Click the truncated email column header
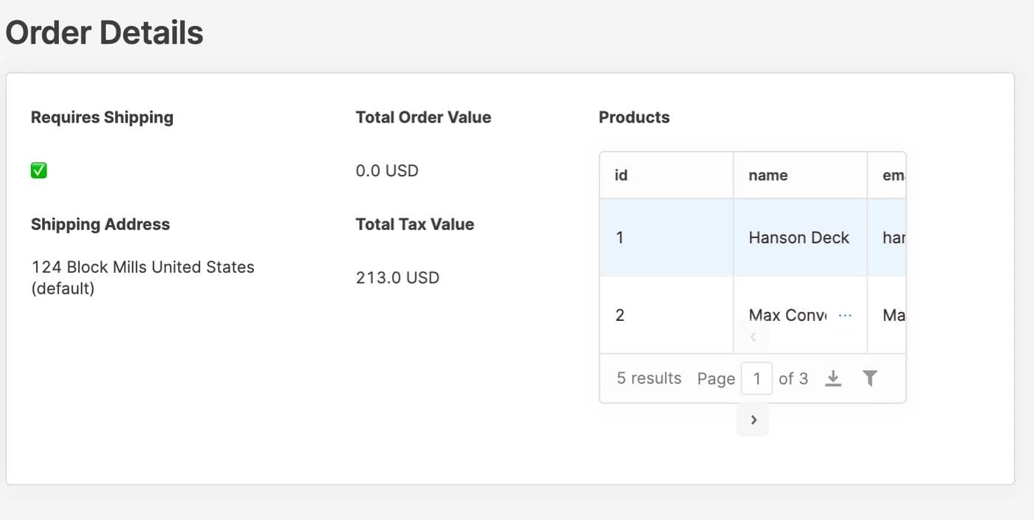Image resolution: width=1034 pixels, height=520 pixels. tap(893, 176)
